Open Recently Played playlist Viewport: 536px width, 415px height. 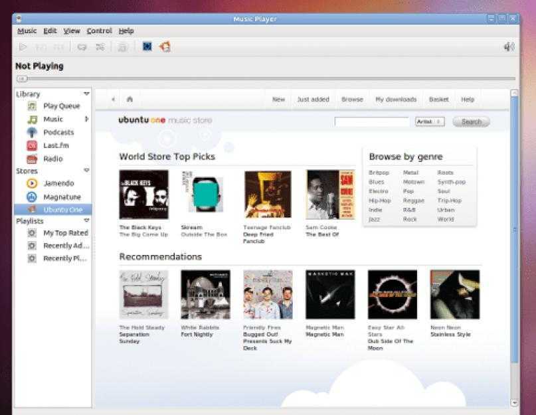57,258
